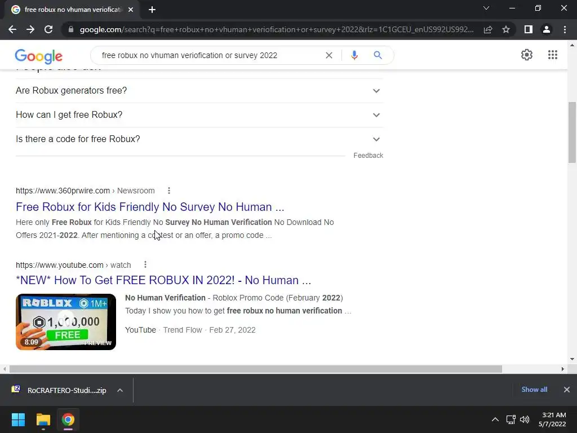
Task: Play the Roblox video thumbnail preview
Action: point(66,322)
